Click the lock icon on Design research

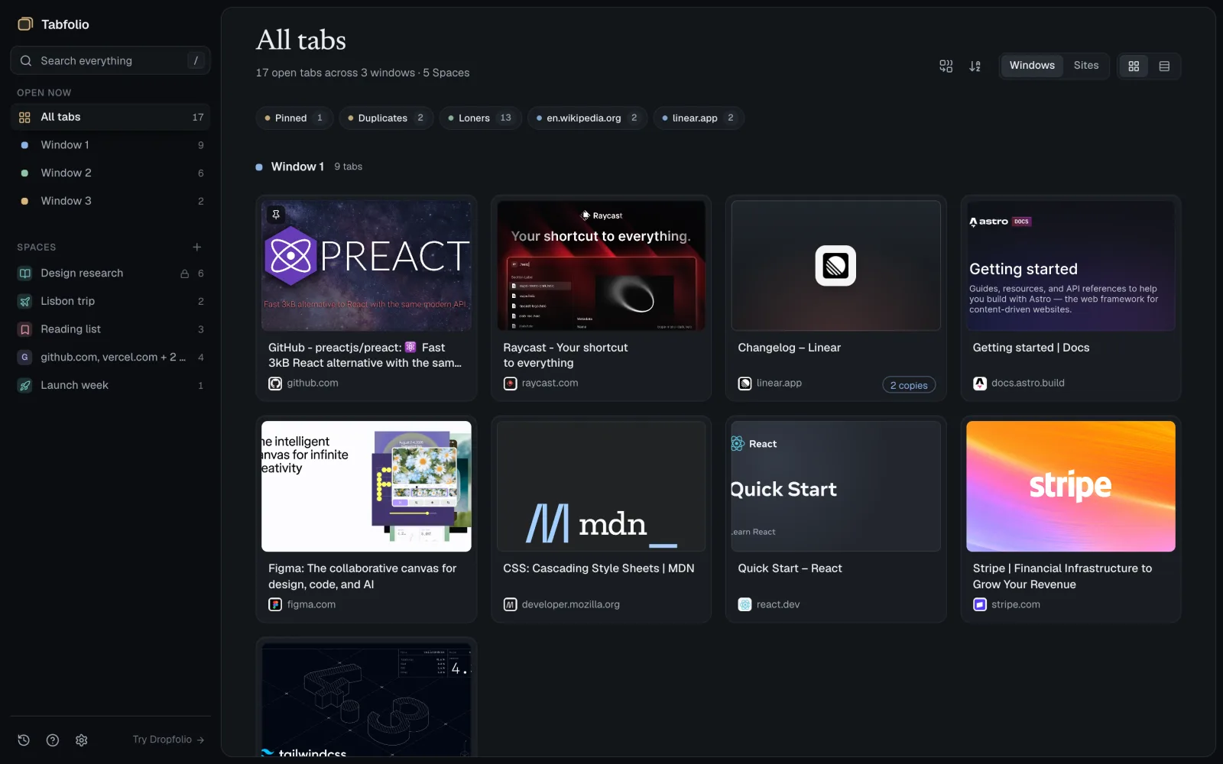(x=184, y=274)
